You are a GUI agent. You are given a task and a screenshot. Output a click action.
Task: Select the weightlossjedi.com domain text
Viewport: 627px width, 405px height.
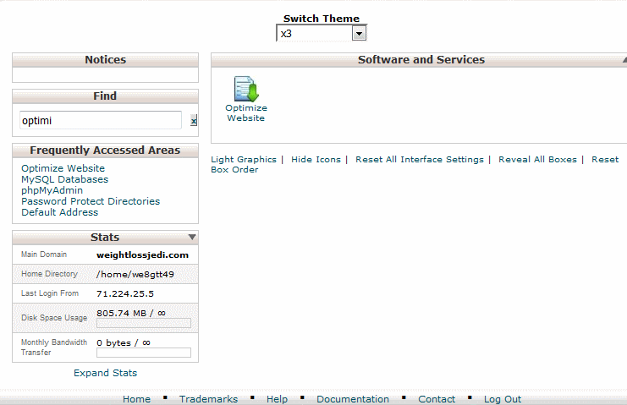click(x=142, y=254)
